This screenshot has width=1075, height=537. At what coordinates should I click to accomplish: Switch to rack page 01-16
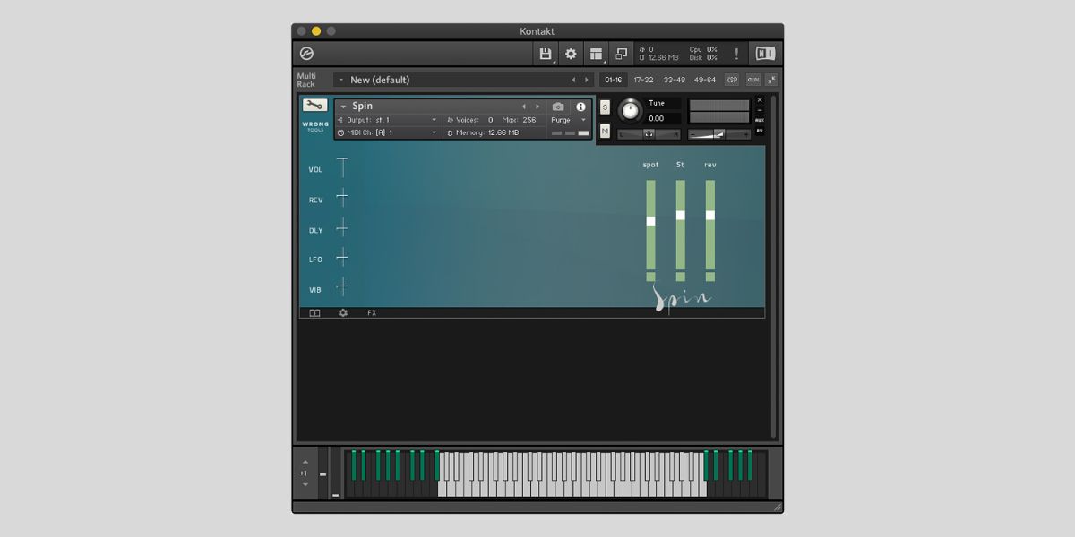click(614, 80)
